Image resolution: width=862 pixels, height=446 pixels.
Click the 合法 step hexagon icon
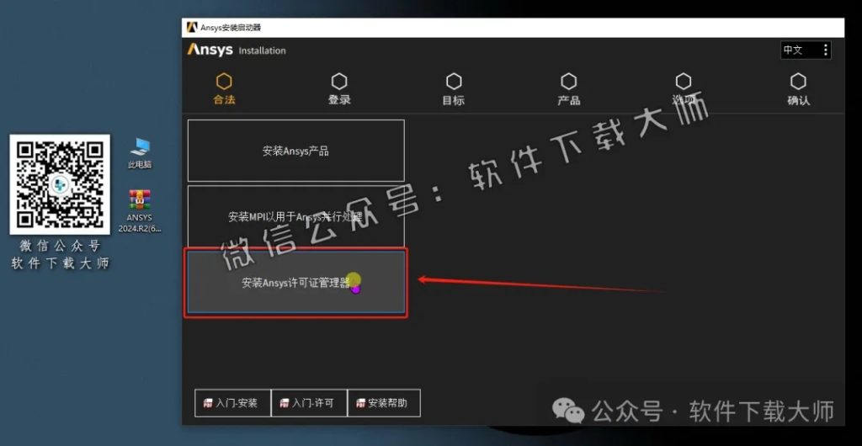point(224,82)
